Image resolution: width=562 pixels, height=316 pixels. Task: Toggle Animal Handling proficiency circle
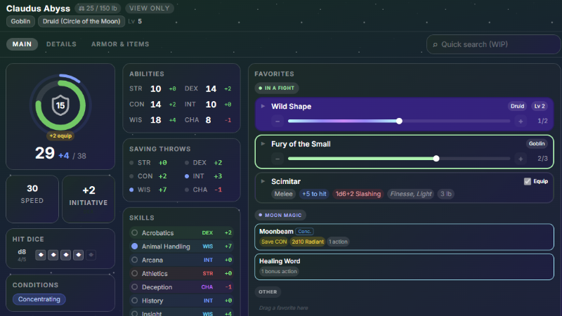(134, 246)
